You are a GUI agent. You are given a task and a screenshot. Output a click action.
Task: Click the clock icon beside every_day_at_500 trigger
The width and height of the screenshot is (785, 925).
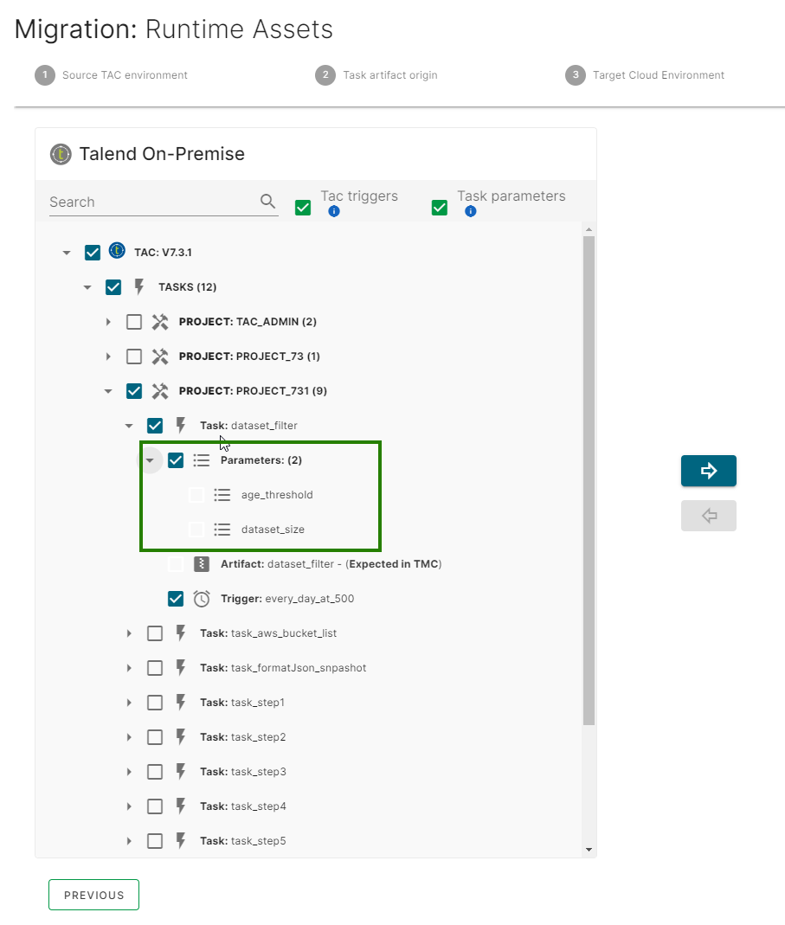[201, 598]
